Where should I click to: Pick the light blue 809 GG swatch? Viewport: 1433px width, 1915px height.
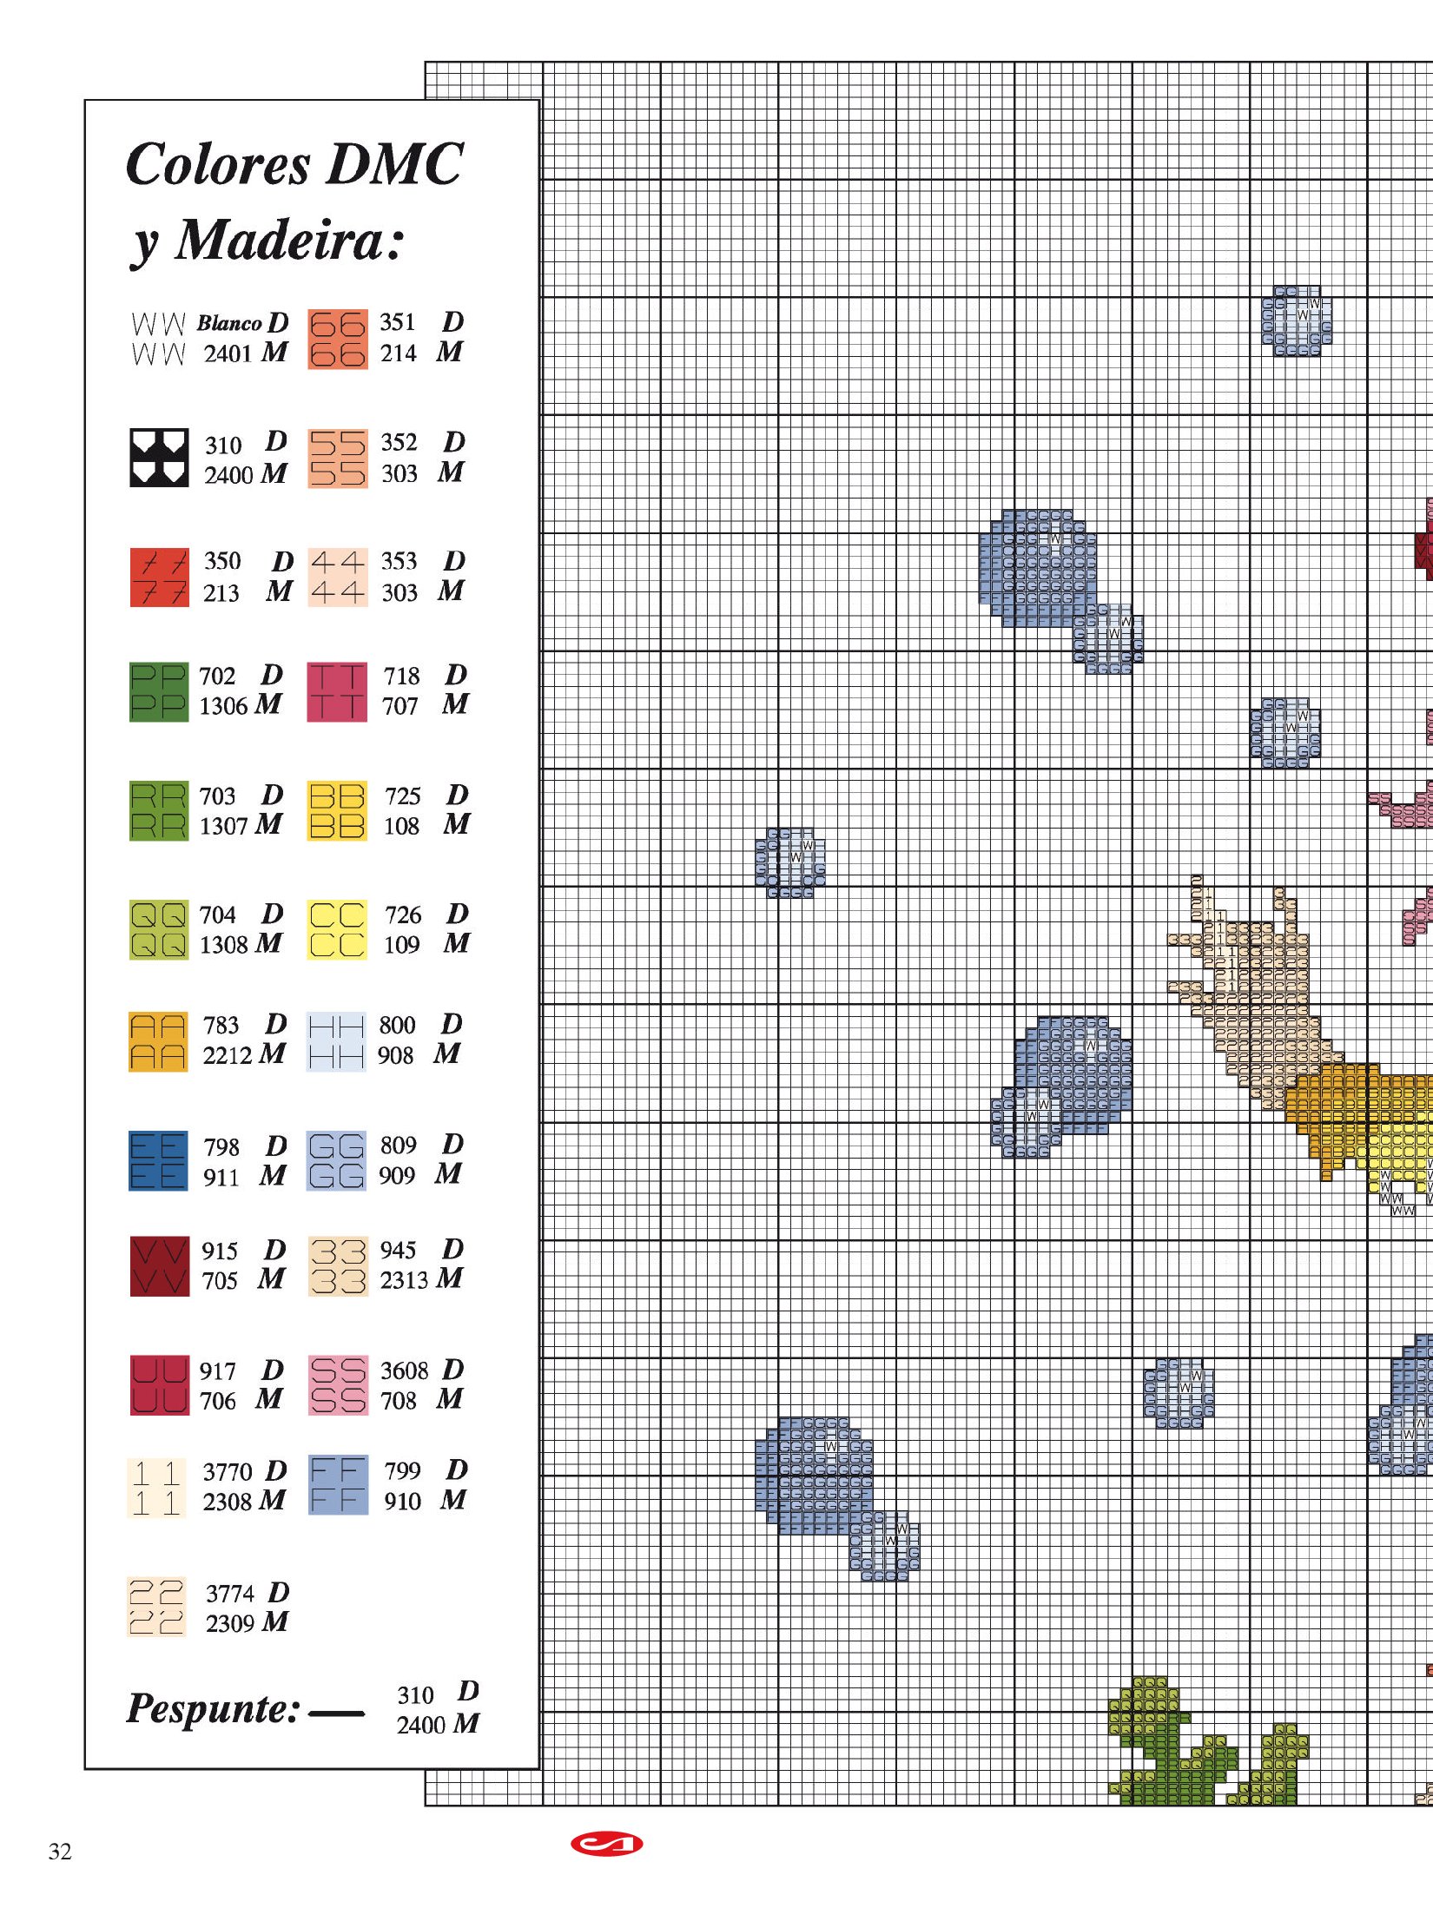click(x=336, y=1161)
